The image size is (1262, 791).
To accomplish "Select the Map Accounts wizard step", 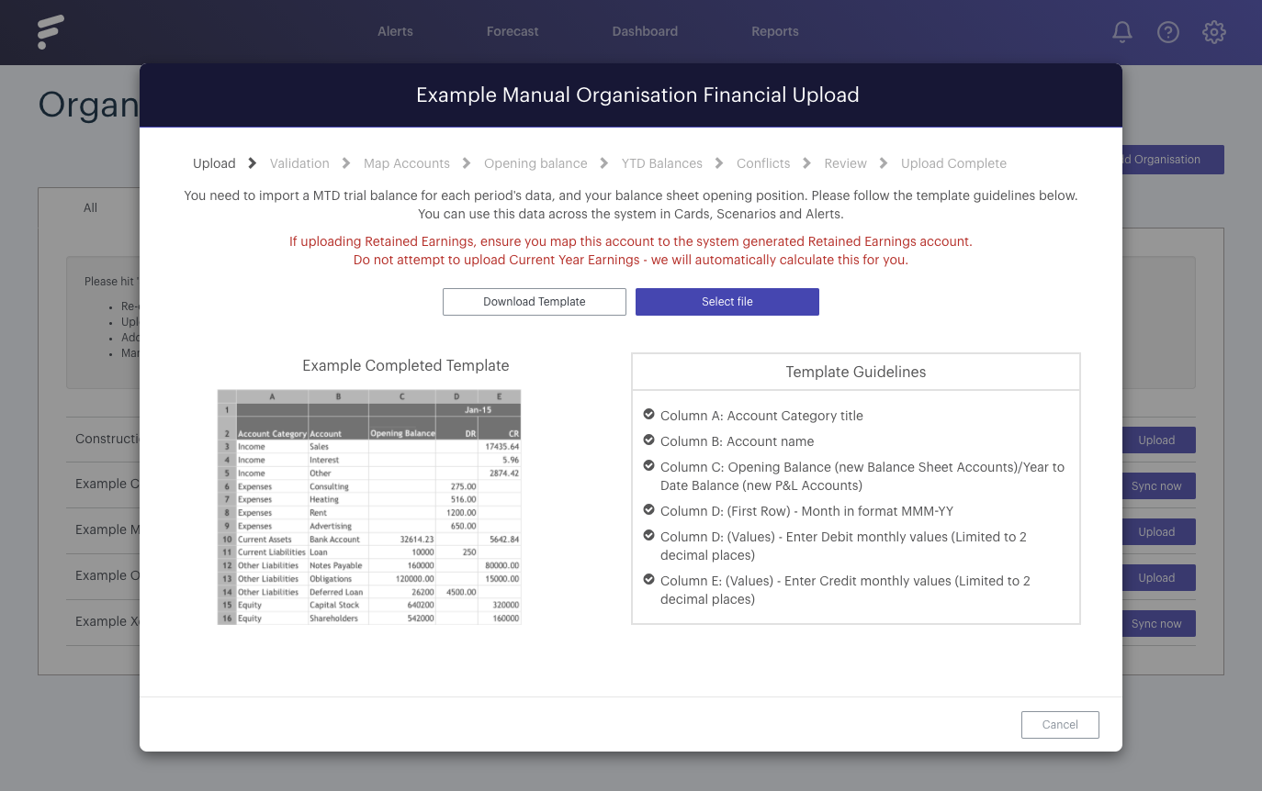I will tap(407, 163).
